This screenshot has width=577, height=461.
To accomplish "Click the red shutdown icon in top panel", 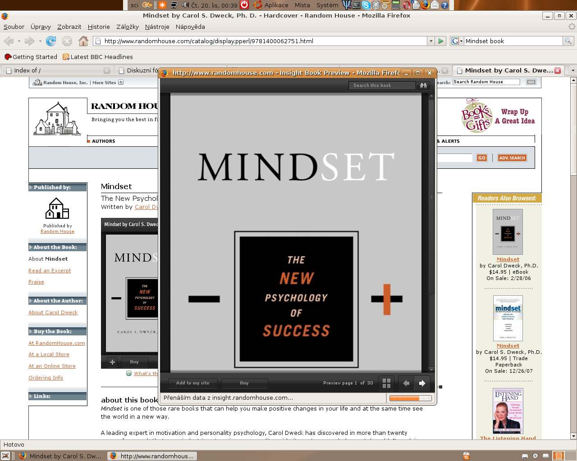I will point(244,5).
